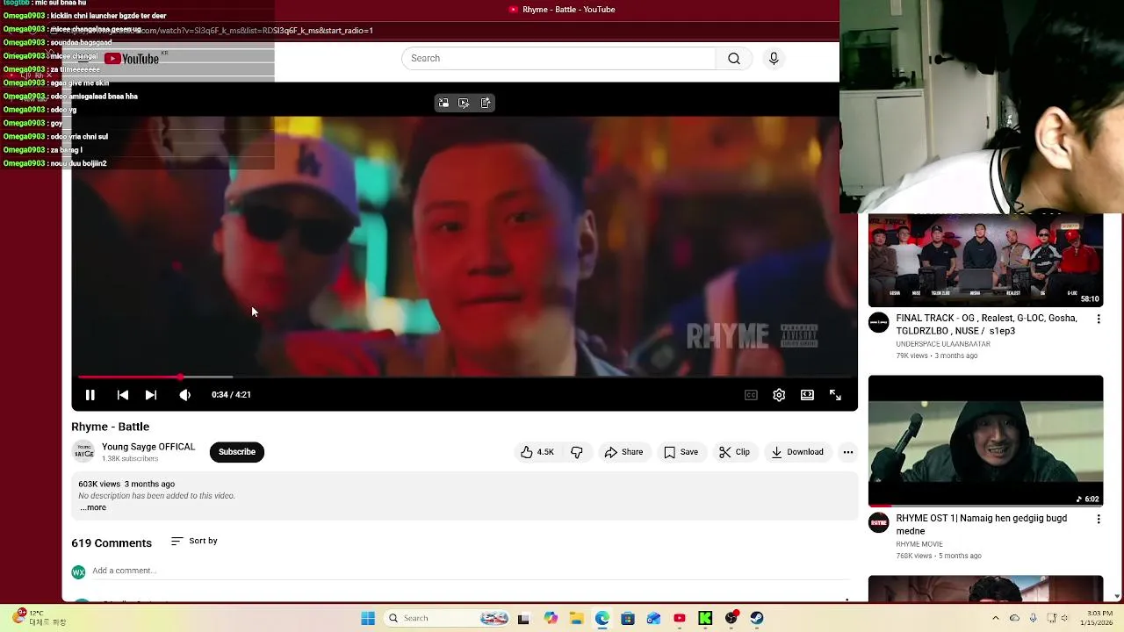
Task: Open FINAL TRACK video title link
Action: (x=986, y=324)
